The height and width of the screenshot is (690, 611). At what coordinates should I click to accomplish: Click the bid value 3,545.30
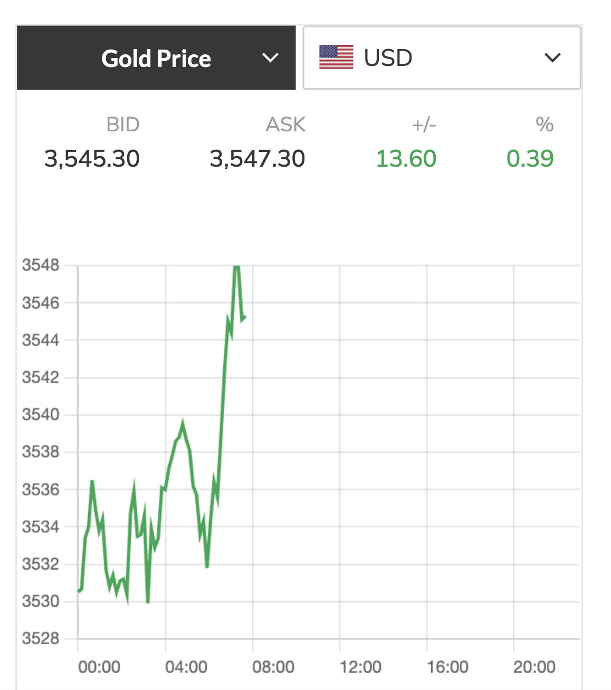point(92,159)
